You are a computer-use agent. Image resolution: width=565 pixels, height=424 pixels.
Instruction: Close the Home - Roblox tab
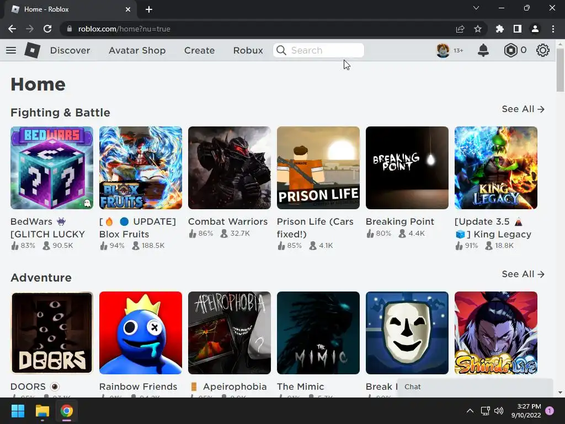[x=128, y=9]
